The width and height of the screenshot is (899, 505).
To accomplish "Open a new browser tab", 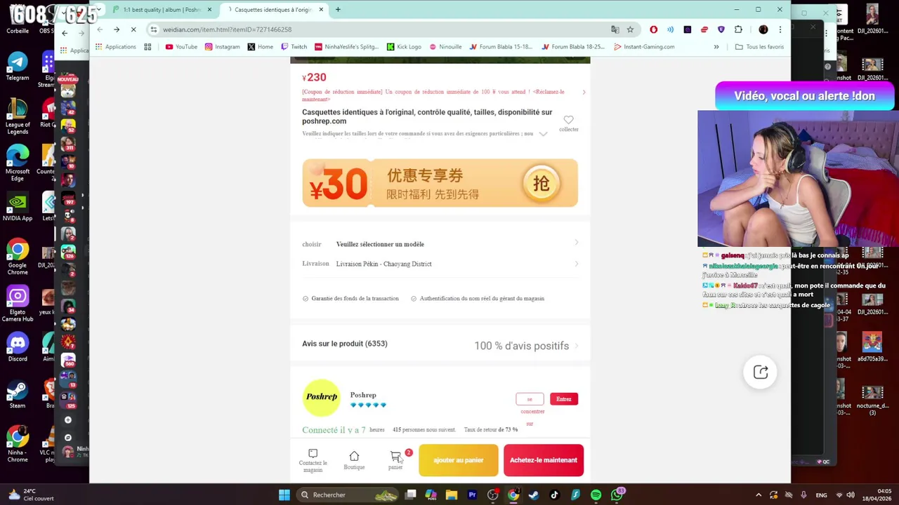I will 338,10.
